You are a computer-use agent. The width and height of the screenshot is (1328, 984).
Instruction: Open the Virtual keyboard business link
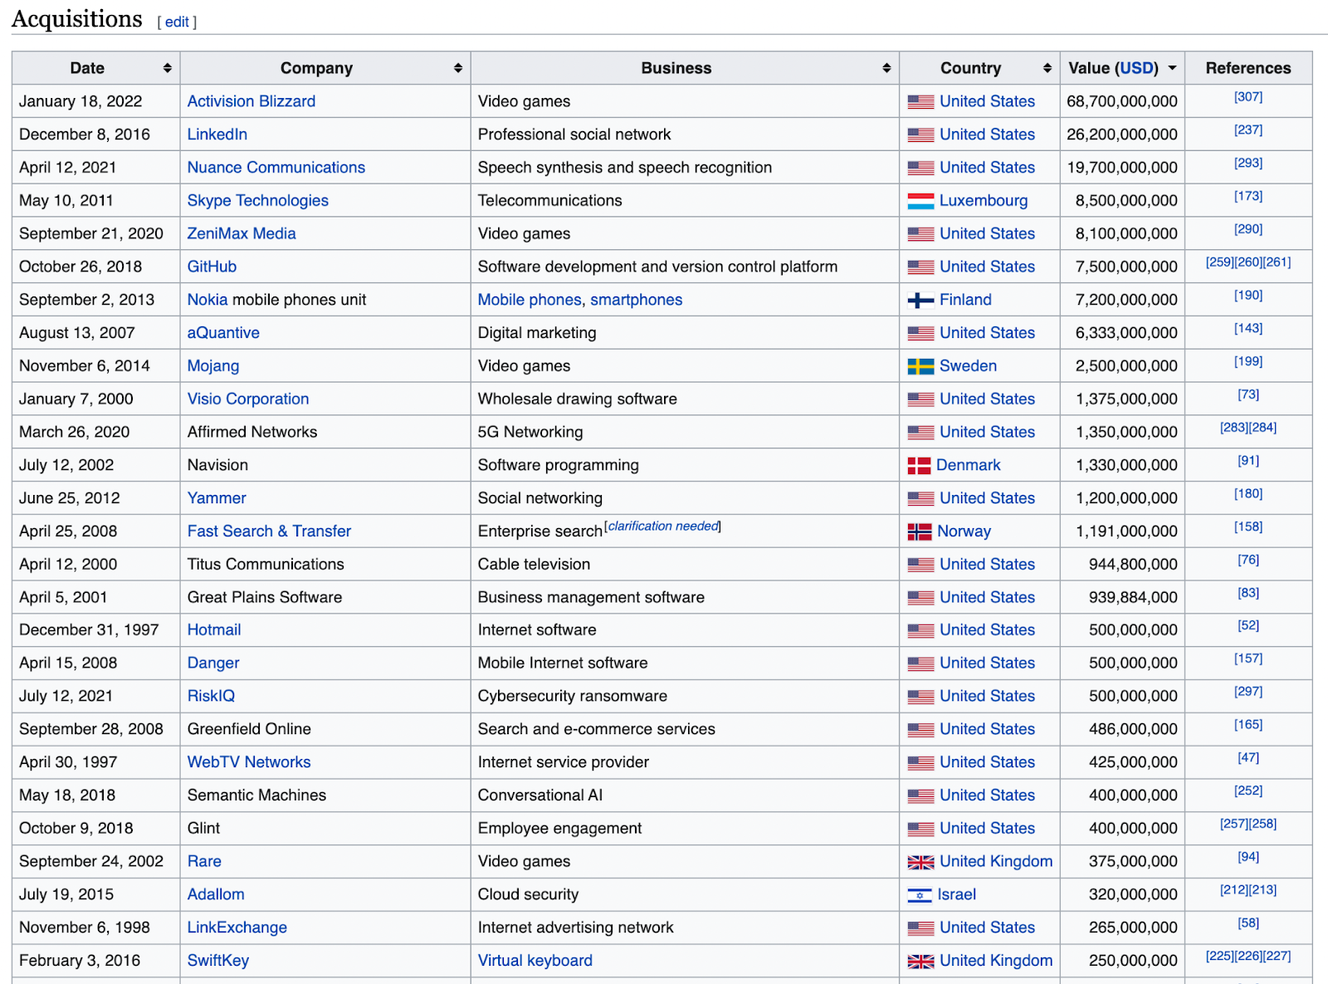[x=535, y=961]
